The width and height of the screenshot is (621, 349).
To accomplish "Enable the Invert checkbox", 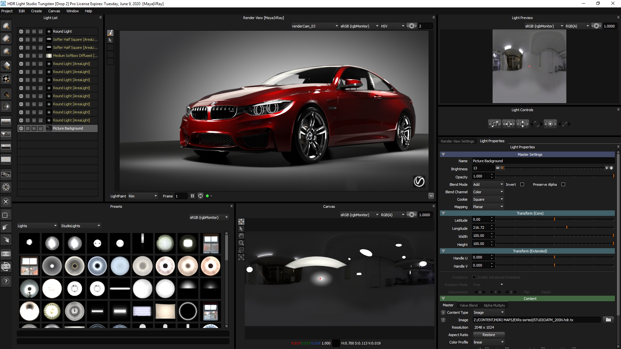I will point(522,185).
